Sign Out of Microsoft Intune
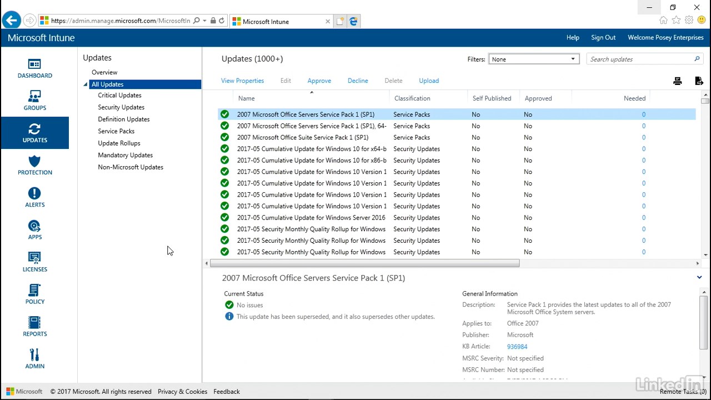 coord(603,38)
